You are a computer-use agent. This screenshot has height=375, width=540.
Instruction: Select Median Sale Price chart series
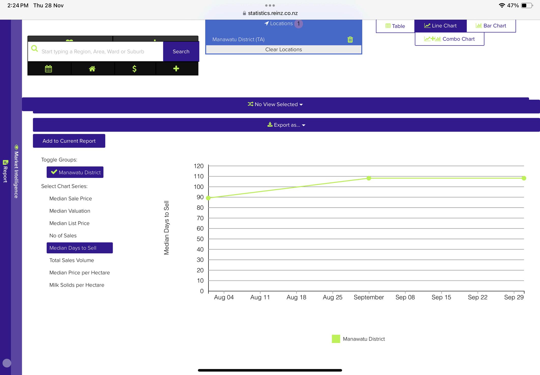point(70,199)
